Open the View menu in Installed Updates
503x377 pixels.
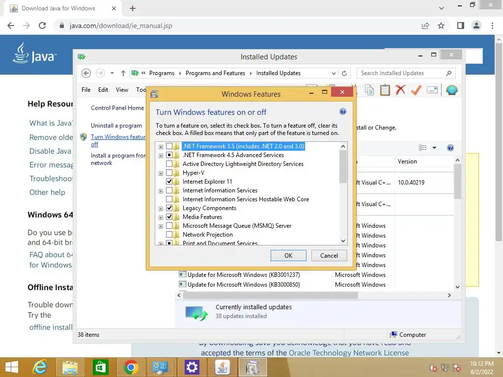[122, 90]
